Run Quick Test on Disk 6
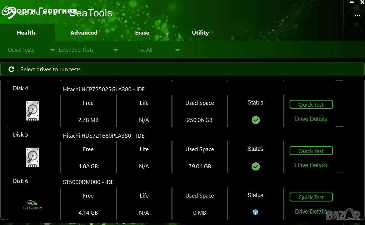Screen dimensions: 365x225 [x=311, y=197]
